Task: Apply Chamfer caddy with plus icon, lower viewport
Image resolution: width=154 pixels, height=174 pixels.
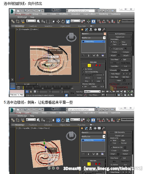Action: point(53,168)
